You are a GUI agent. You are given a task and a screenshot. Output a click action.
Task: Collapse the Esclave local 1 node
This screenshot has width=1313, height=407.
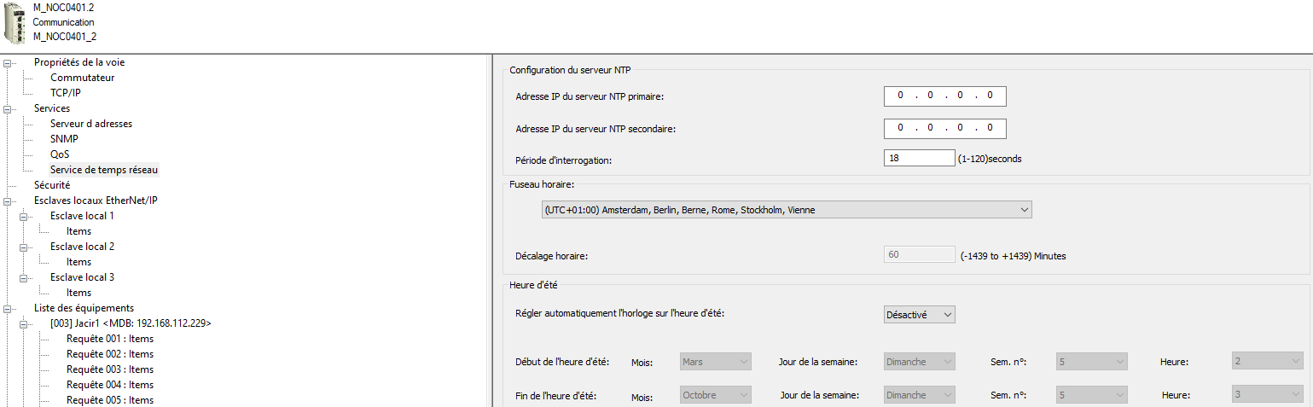[x=24, y=216]
